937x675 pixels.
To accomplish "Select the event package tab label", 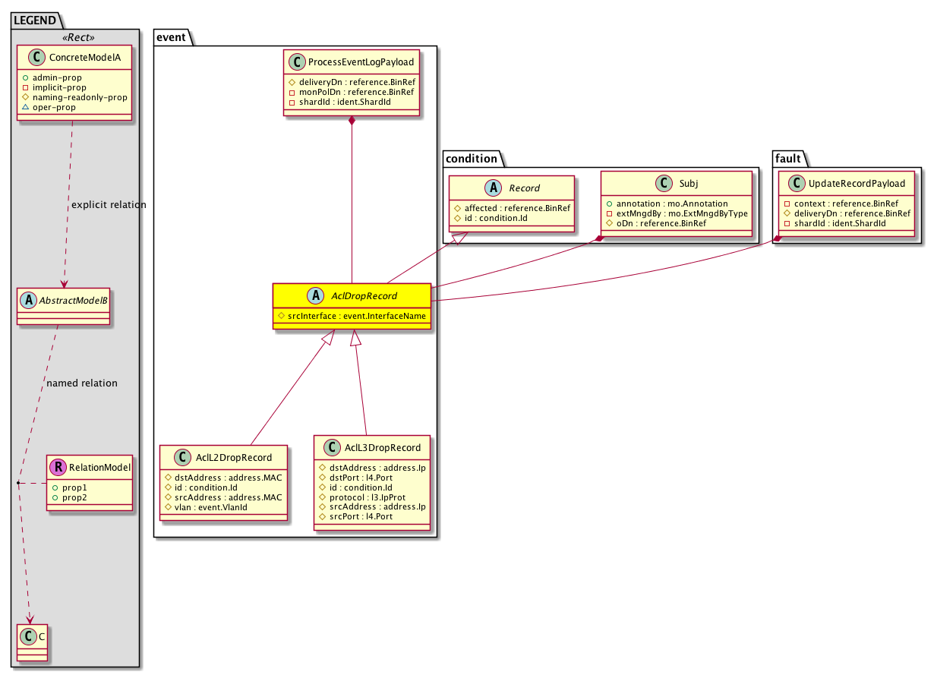I will tap(171, 36).
